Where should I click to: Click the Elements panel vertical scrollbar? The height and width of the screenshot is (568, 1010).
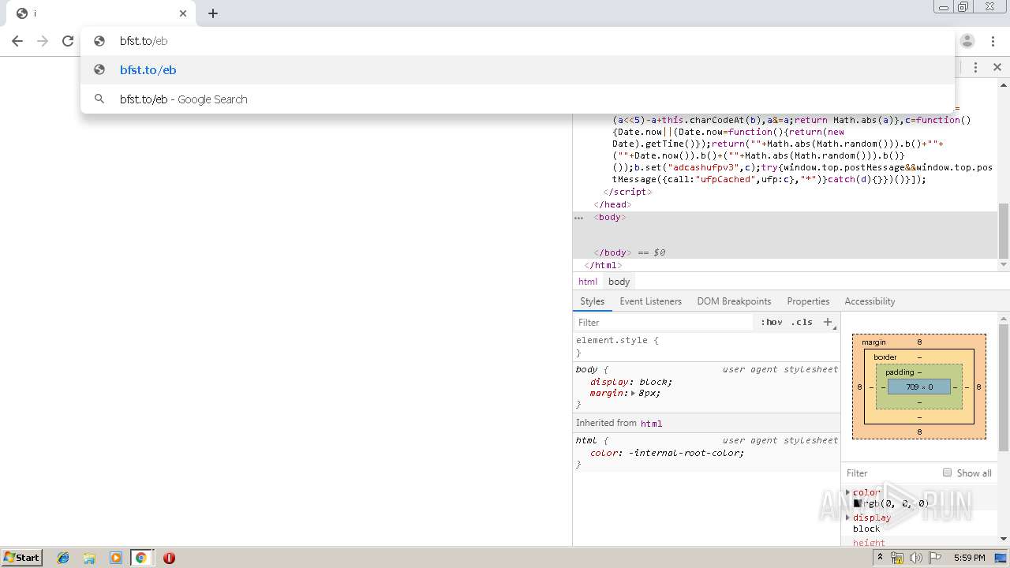click(1004, 230)
